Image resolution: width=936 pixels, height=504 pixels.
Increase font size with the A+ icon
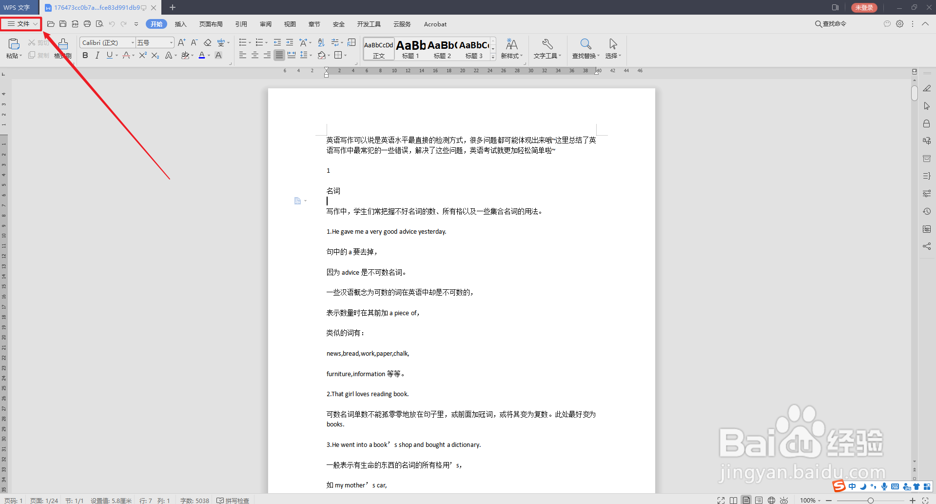pos(181,42)
